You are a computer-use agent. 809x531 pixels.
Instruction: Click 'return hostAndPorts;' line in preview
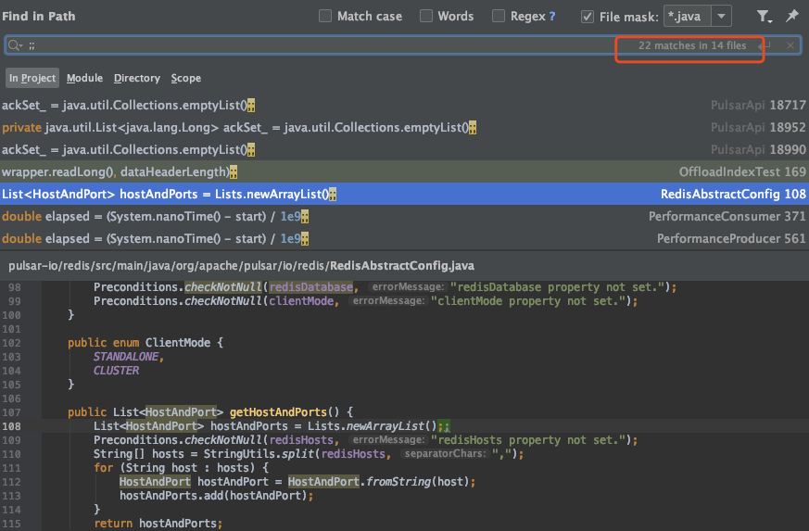tap(158, 524)
